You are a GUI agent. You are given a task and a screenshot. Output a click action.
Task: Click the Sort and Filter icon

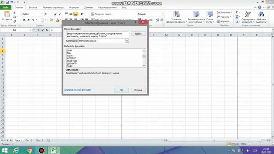click(248, 14)
